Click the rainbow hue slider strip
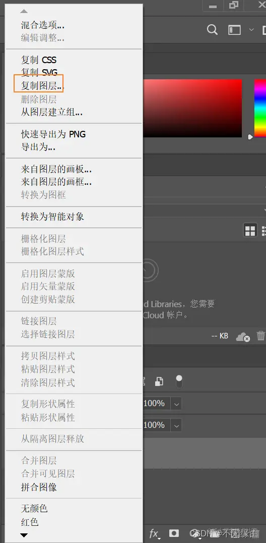This screenshot has height=543, width=266. pyautogui.click(x=260, y=108)
